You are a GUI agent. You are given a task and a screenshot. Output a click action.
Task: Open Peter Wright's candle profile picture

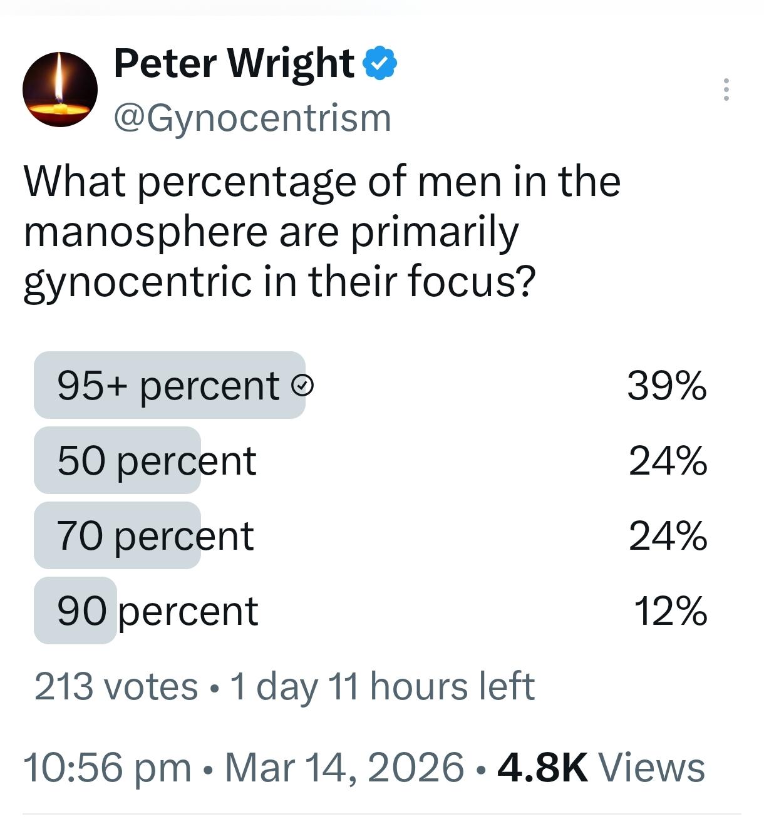click(x=60, y=90)
